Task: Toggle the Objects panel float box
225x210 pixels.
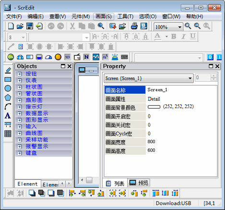Action: (x=63, y=66)
